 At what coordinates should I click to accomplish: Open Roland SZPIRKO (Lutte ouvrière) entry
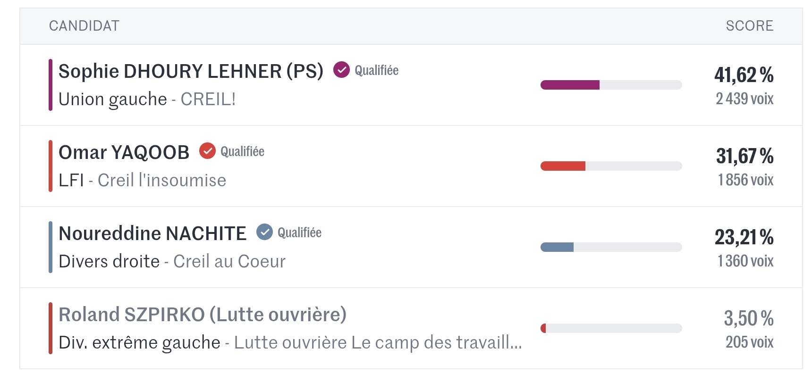(x=202, y=315)
